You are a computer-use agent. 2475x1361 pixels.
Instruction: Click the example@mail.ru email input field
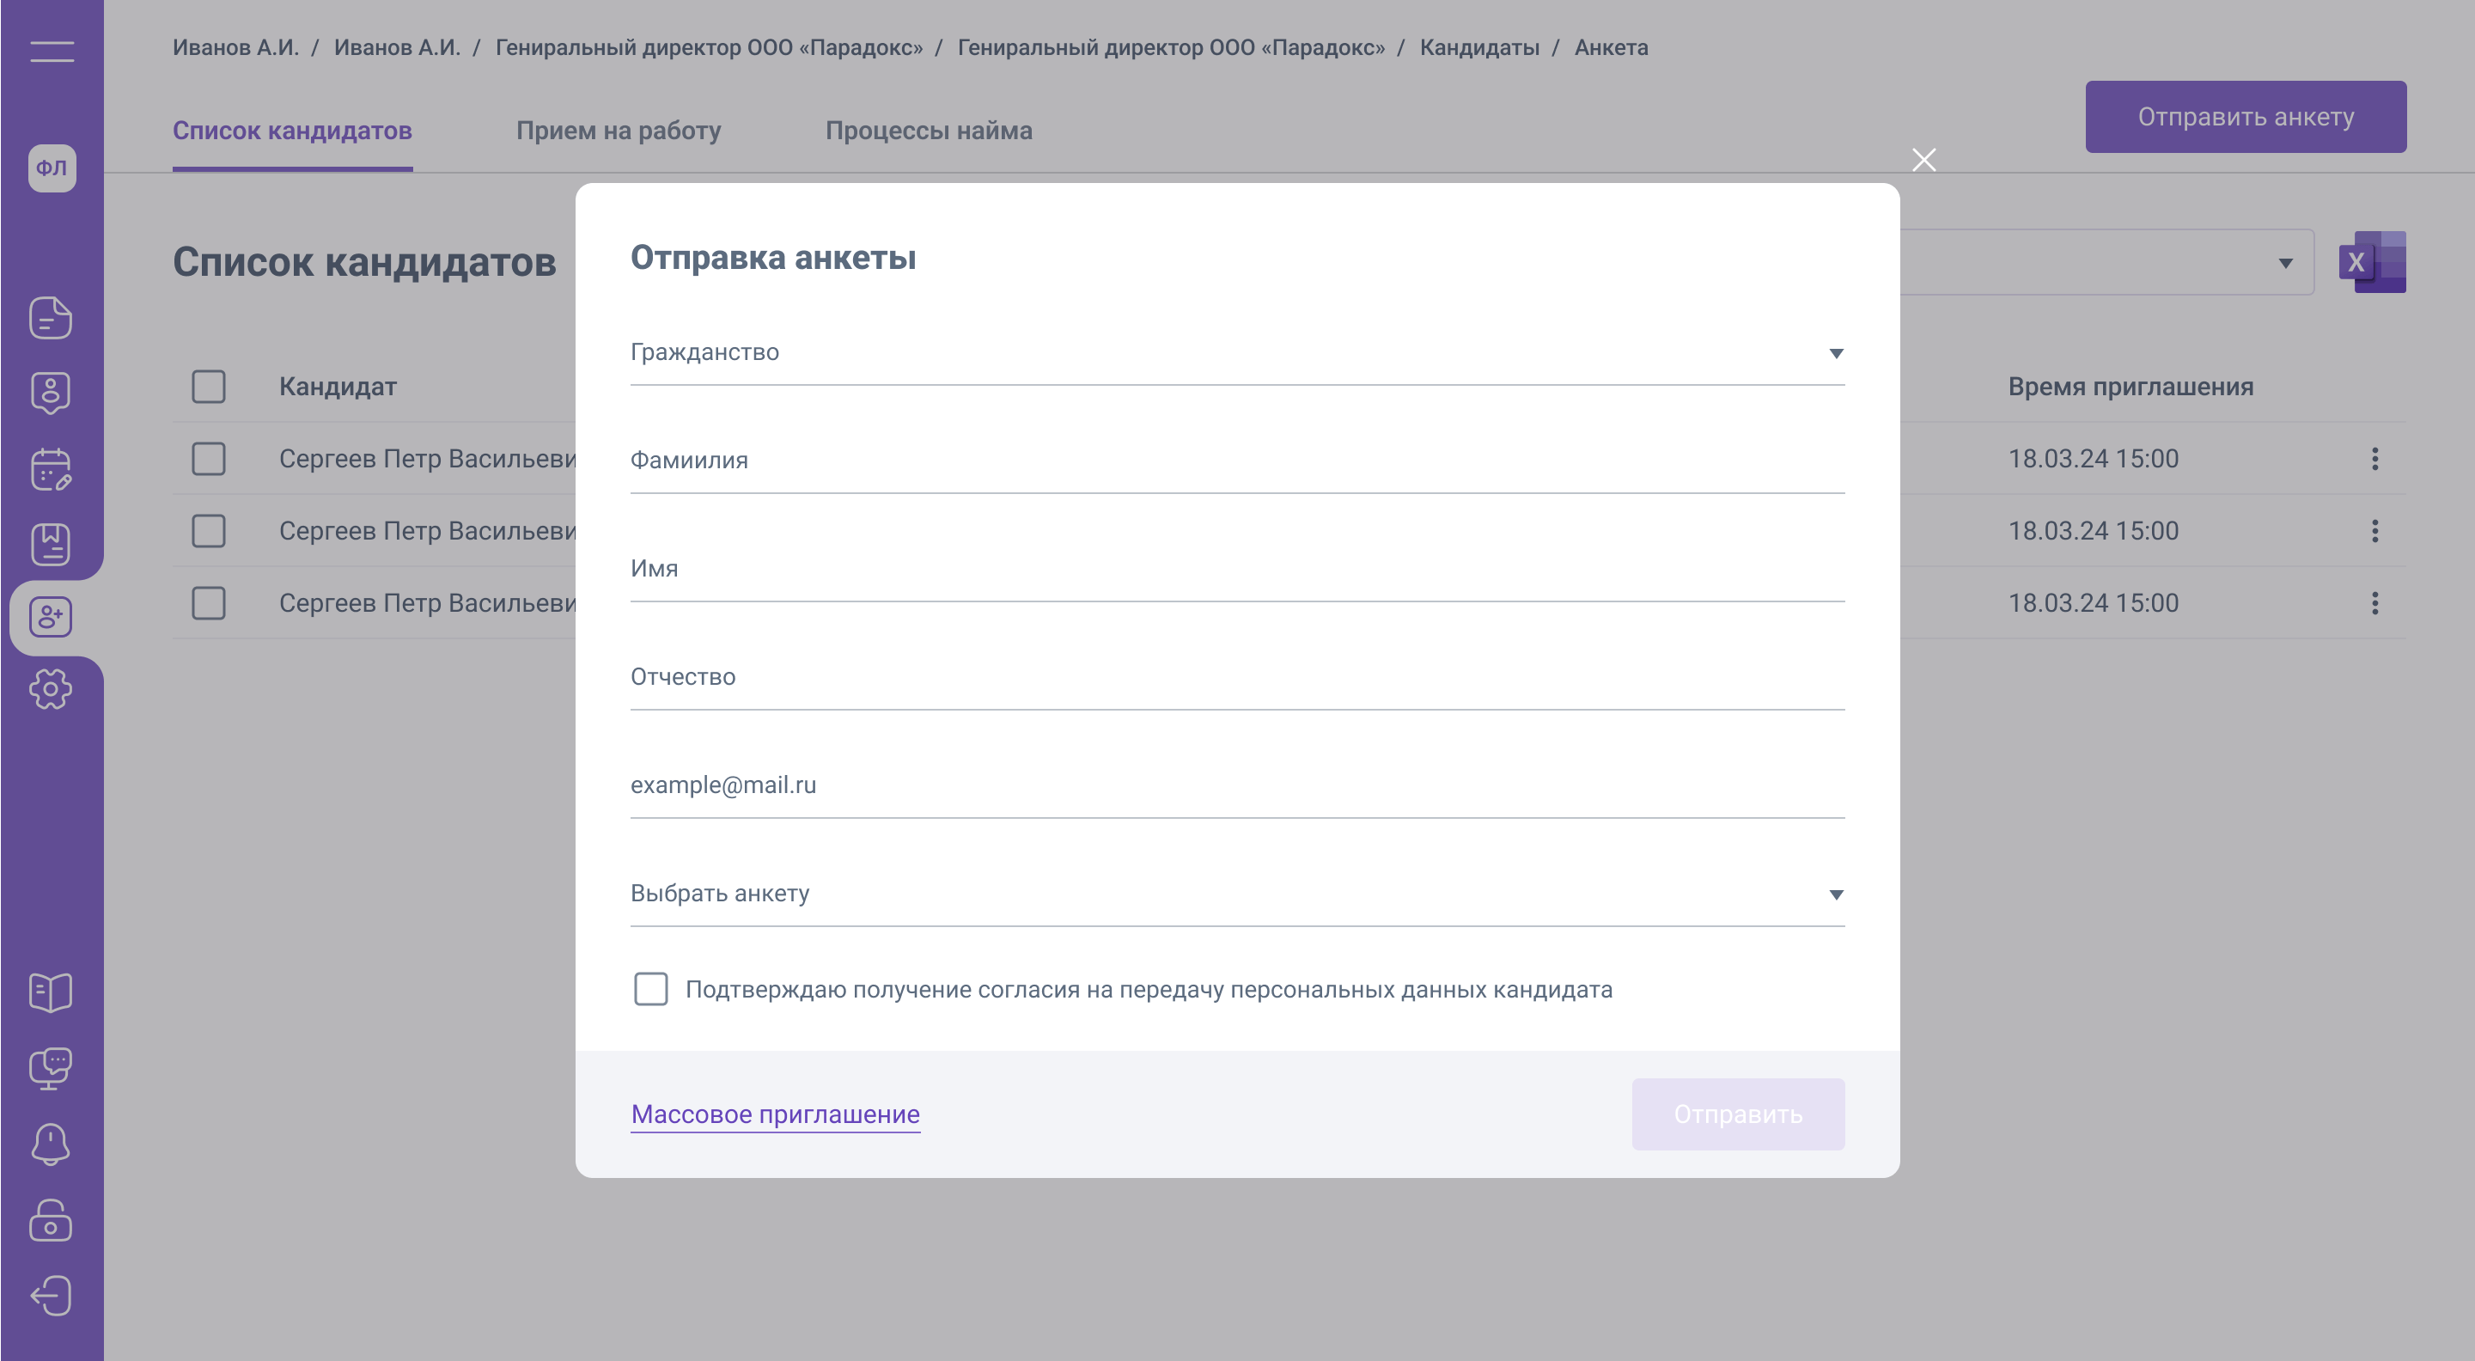(x=1236, y=785)
